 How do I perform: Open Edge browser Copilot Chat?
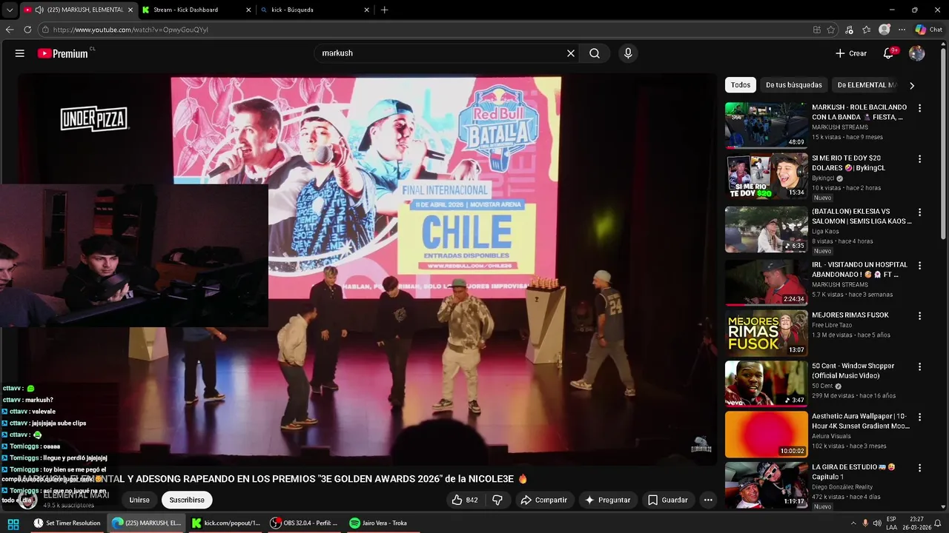tap(928, 30)
